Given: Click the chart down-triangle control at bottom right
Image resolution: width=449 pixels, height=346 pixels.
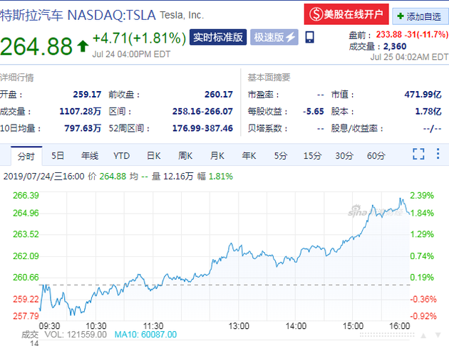Looking at the screenshot, I should [438, 335].
